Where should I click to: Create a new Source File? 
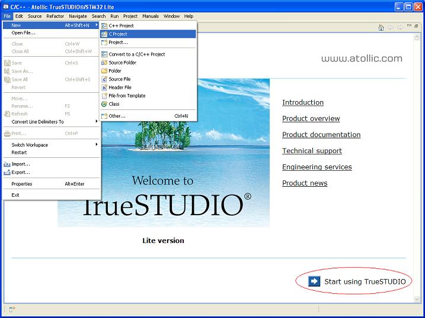click(x=148, y=79)
